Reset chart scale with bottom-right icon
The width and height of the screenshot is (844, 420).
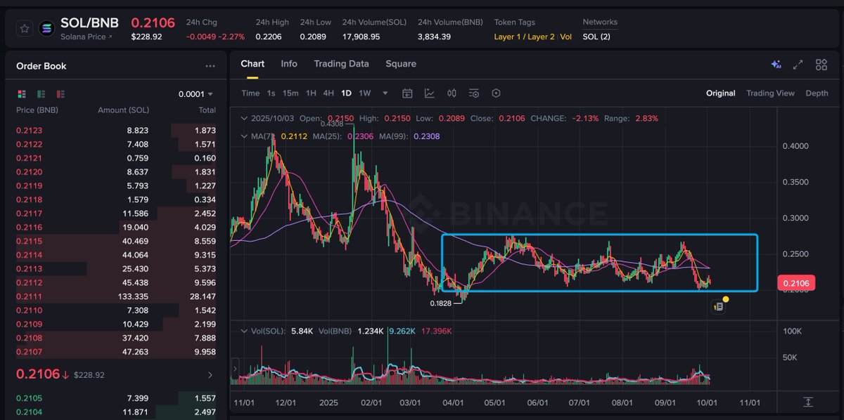coord(808,402)
